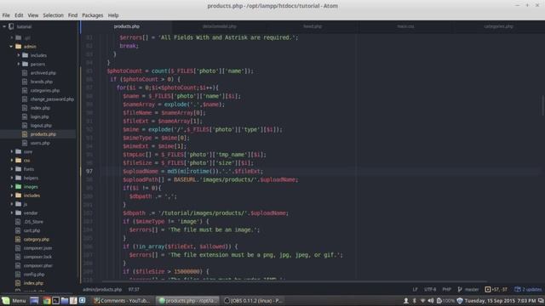The height and width of the screenshot is (306, 545).
Task: Open root index.php file
Action: (33, 283)
